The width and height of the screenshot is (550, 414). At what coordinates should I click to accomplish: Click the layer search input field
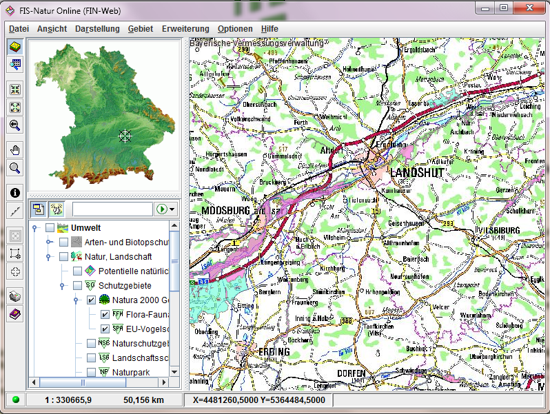(112, 209)
